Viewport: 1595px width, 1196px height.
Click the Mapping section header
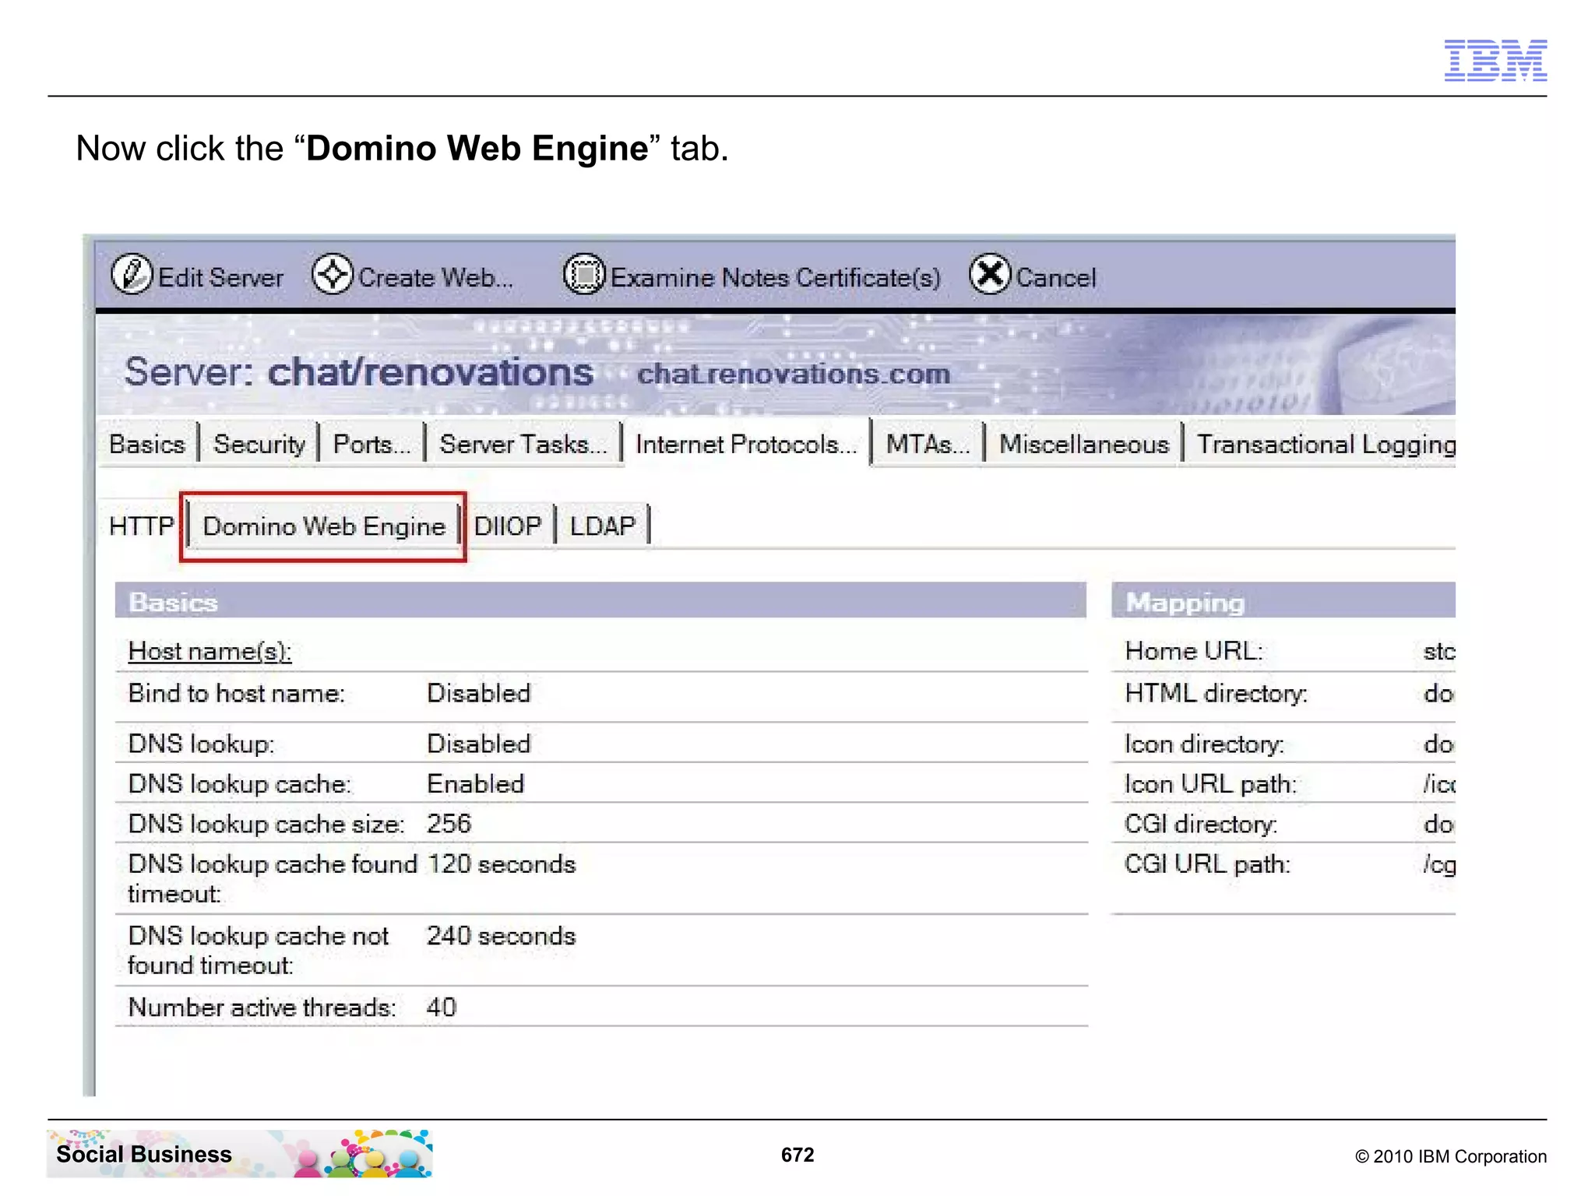pos(1283,601)
